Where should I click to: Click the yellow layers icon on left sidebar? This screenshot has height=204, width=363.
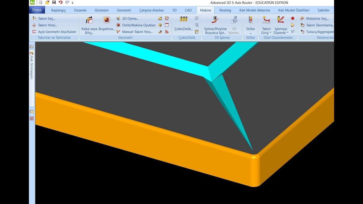(32, 112)
